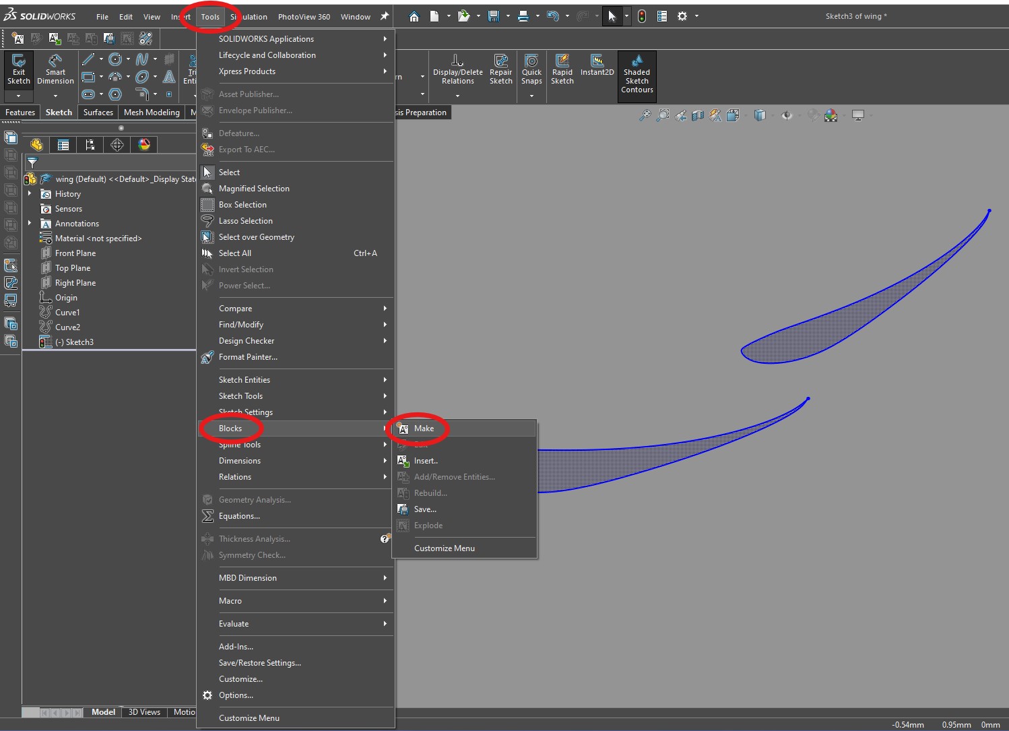This screenshot has height=731, width=1009.
Task: Click the filter funnel icon
Action: click(32, 162)
